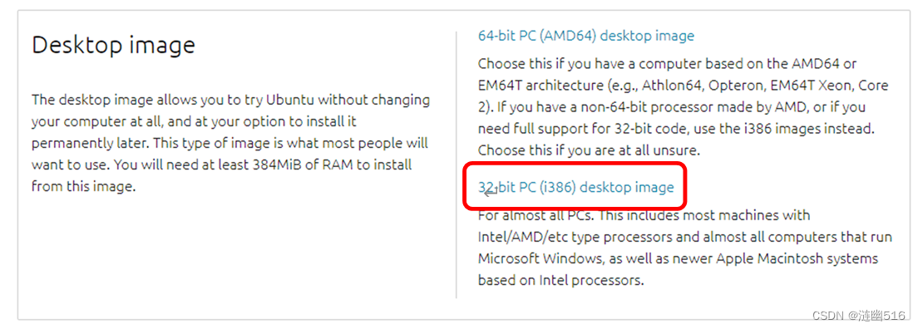Open the 32-bit PC (i386) desktop image link
The image size is (918, 329).
coord(576,187)
